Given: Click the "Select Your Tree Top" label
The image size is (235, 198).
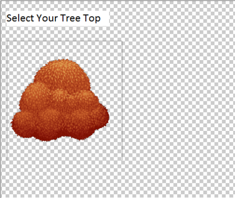Looking at the screenshot, I should [x=54, y=18].
